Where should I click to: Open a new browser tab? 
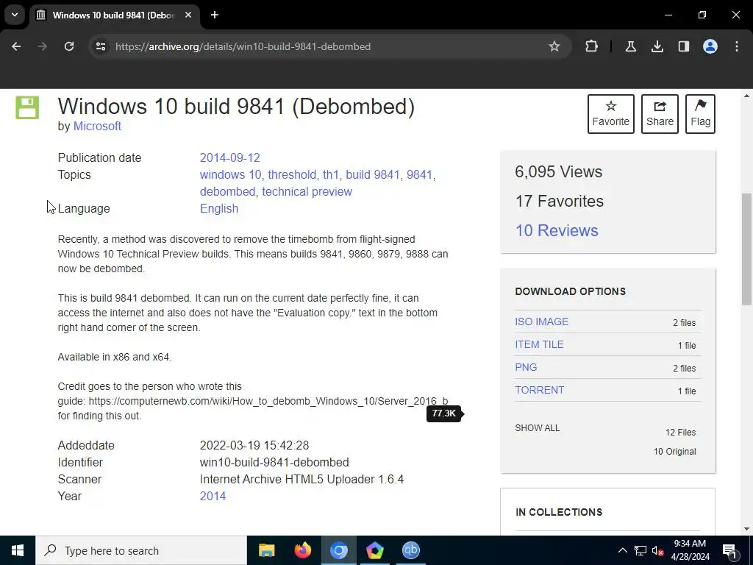tap(215, 15)
